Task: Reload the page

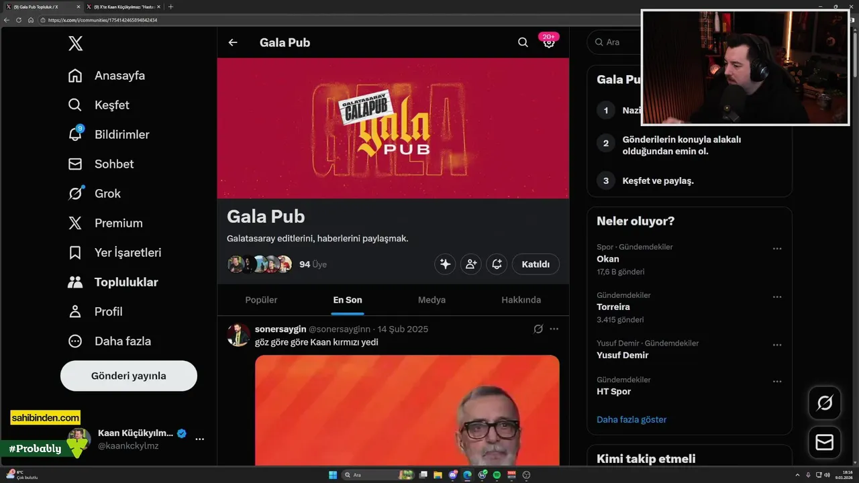Action: pyautogui.click(x=19, y=20)
